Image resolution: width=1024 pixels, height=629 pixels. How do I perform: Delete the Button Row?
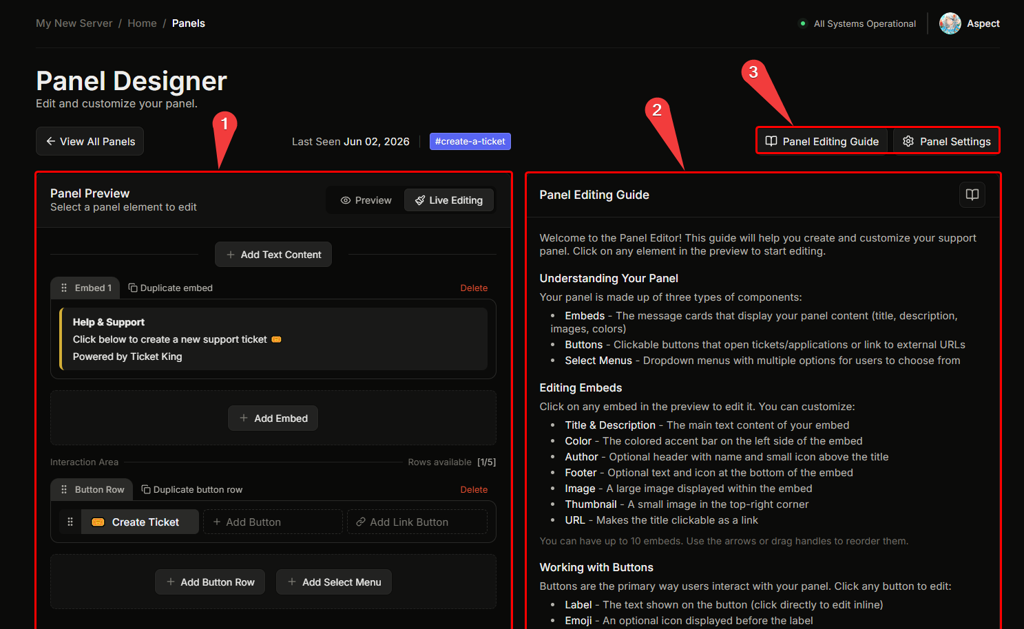coord(474,489)
